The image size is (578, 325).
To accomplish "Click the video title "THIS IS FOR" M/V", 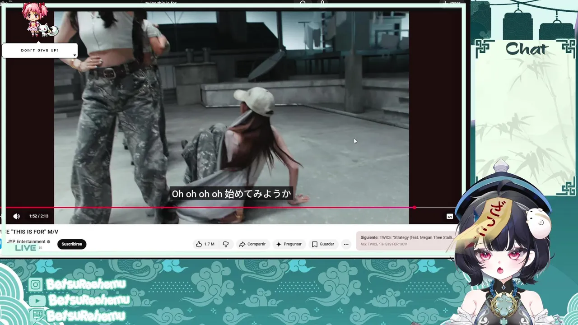I will click(x=30, y=232).
